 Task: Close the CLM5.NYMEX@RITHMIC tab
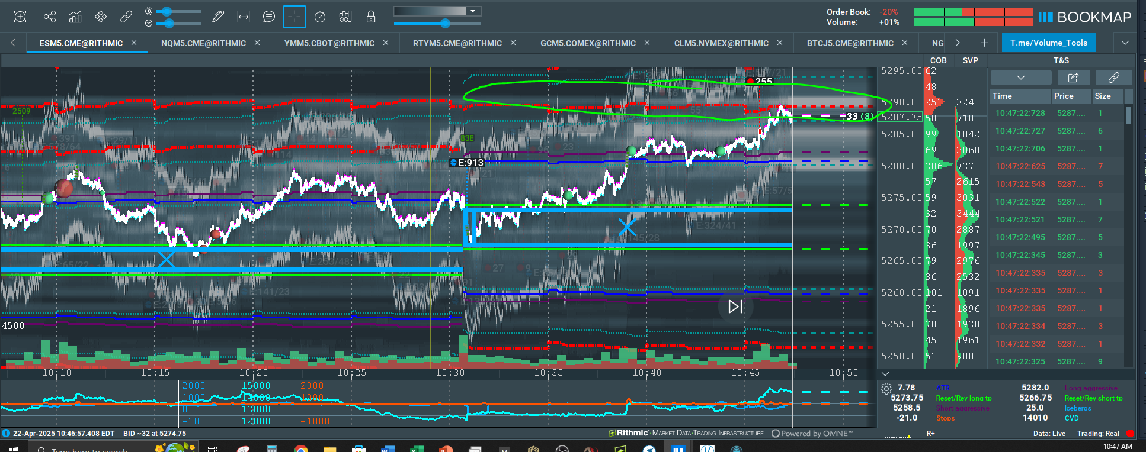(780, 43)
